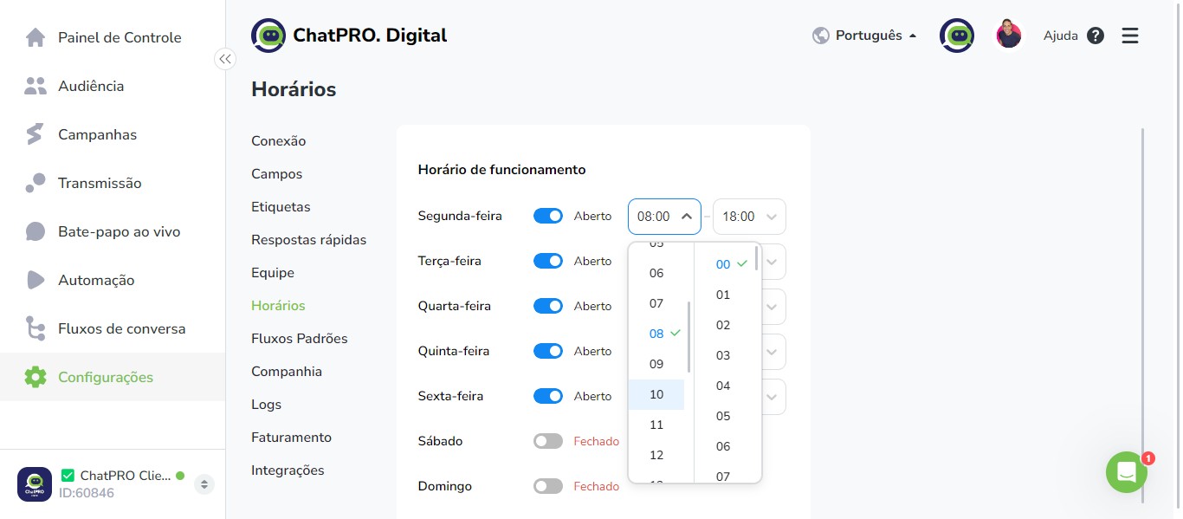The image size is (1183, 519).
Task: Open the green chat support widget
Action: pyautogui.click(x=1127, y=472)
